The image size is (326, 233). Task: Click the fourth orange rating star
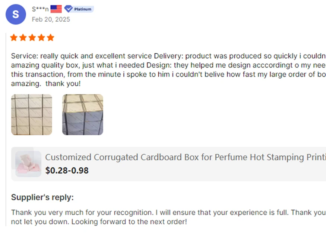point(41,38)
